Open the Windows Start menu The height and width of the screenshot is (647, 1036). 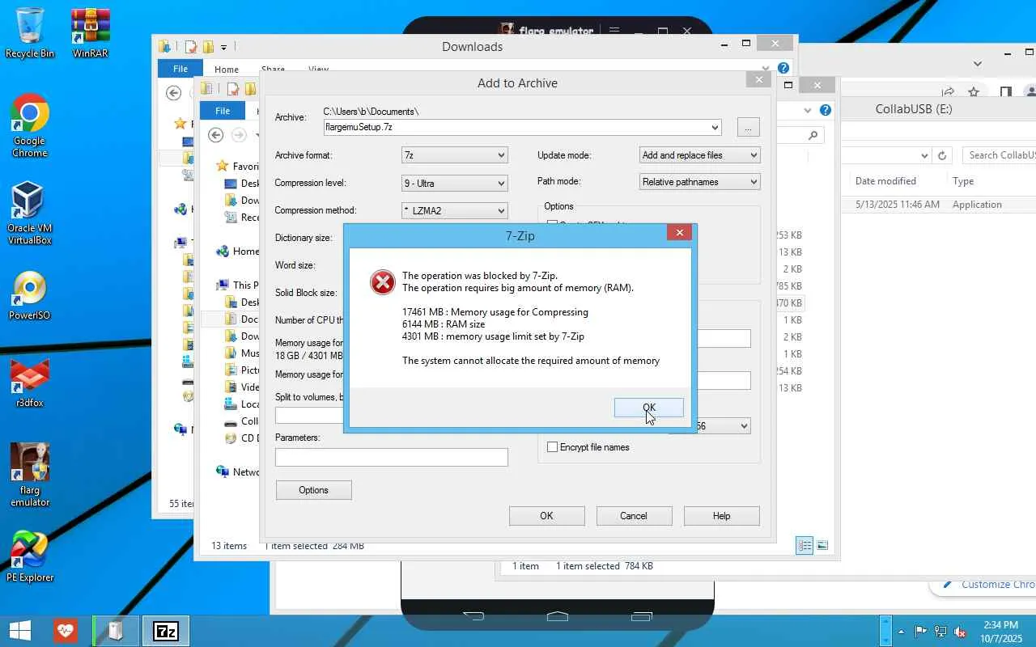click(x=20, y=631)
